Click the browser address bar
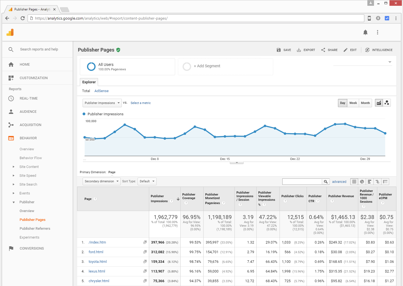This screenshot has width=403, height=286. click(196, 18)
